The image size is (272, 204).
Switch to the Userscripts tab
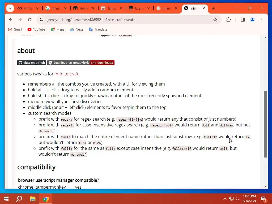pyautogui.click(x=136, y=8)
